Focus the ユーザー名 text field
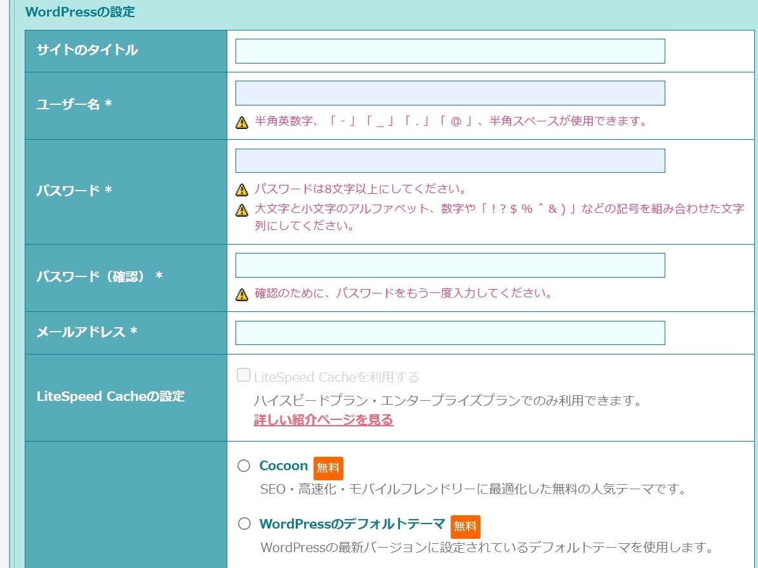 coord(450,93)
